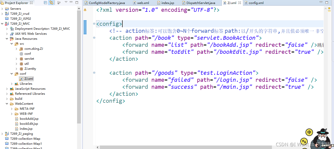Collapse the T269_ZJ_MVC project

2,24
